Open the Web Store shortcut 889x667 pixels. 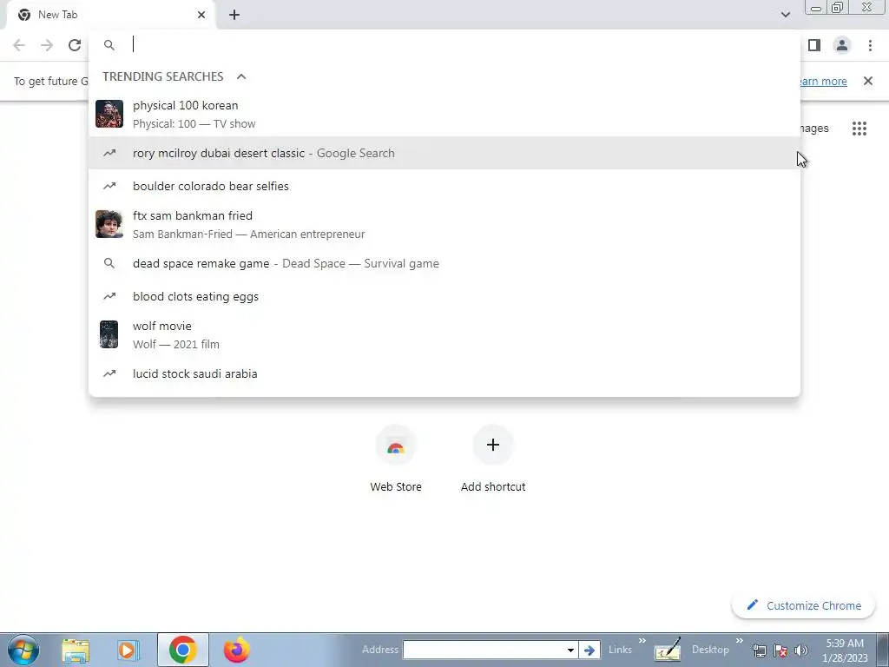point(396,460)
